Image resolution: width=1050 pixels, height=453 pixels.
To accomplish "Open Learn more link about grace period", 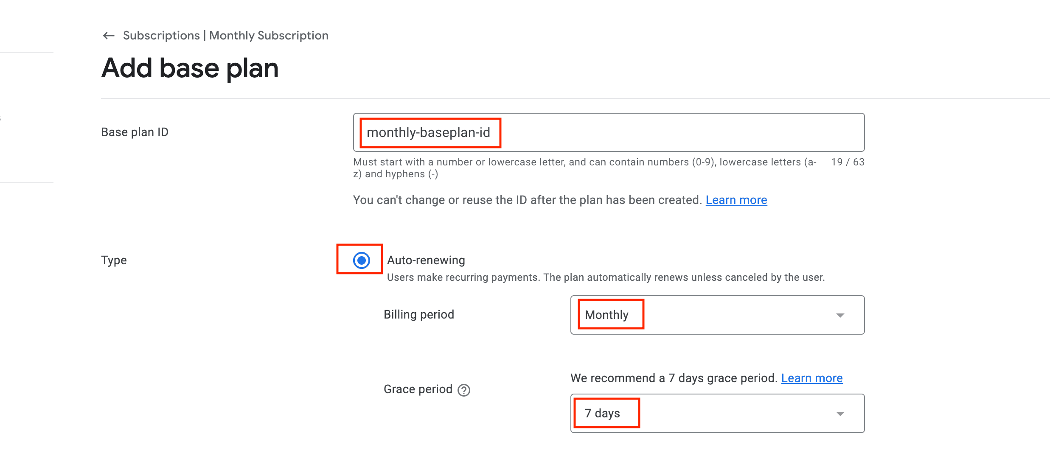I will click(x=811, y=378).
